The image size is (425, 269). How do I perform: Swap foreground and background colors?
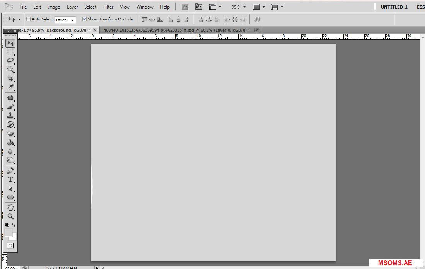click(14, 225)
